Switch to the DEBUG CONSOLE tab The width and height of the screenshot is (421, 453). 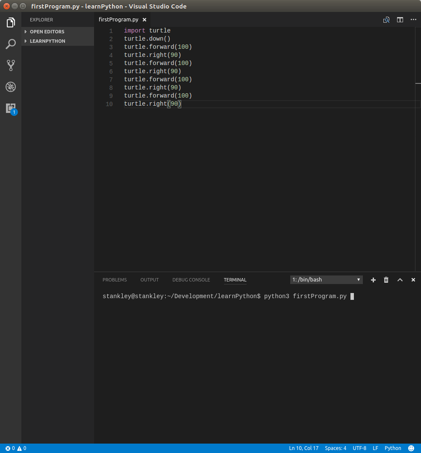pyautogui.click(x=191, y=280)
